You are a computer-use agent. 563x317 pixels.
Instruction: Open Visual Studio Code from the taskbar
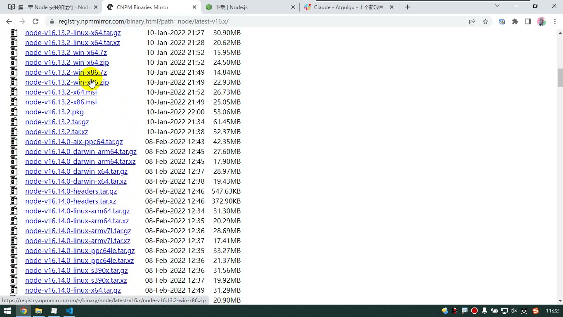69,311
